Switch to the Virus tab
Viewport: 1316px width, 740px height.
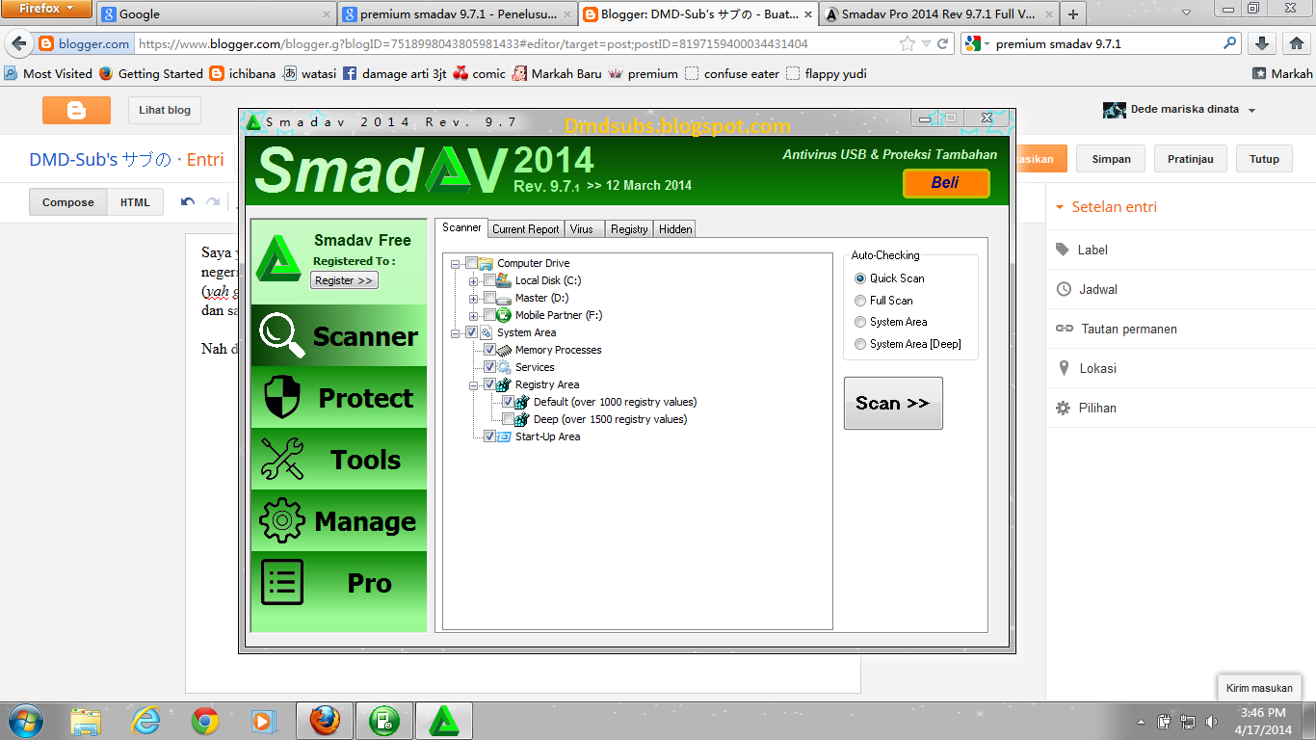coord(582,229)
